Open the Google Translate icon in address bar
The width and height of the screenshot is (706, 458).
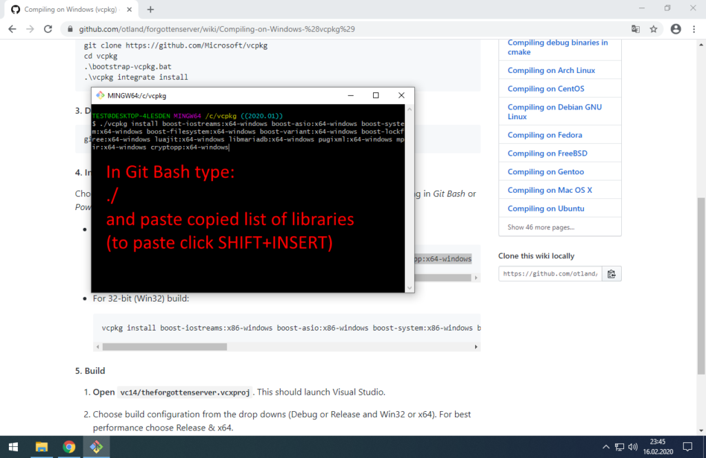(635, 29)
